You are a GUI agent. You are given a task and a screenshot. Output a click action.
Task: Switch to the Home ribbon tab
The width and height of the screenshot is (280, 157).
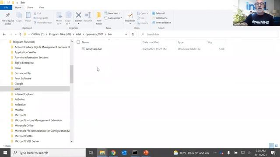[18, 7]
